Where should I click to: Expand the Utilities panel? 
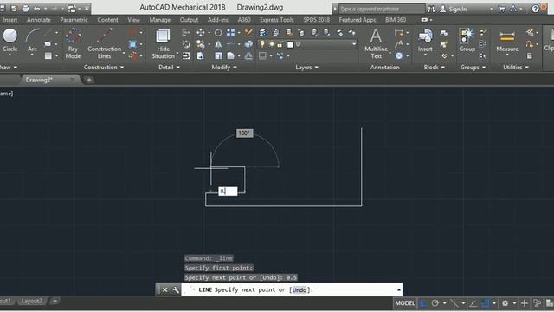click(x=516, y=68)
